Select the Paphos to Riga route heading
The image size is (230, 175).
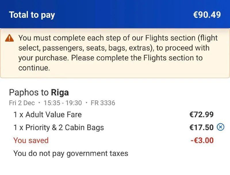pos(39,93)
